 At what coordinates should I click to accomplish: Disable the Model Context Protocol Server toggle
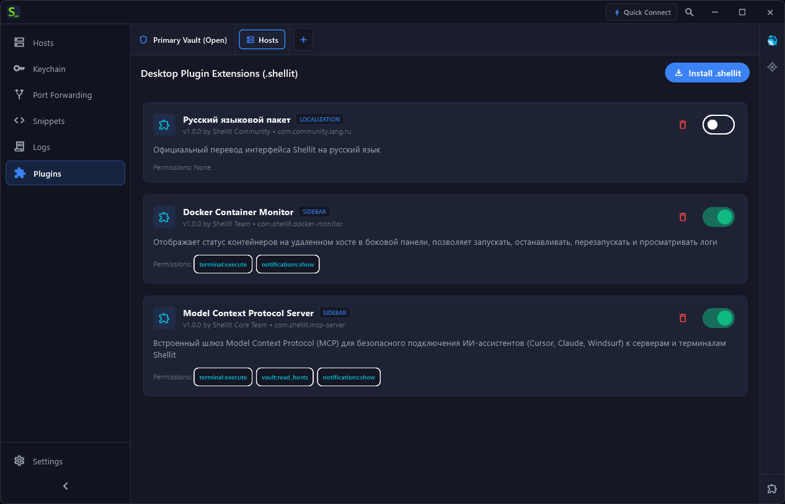(x=719, y=318)
